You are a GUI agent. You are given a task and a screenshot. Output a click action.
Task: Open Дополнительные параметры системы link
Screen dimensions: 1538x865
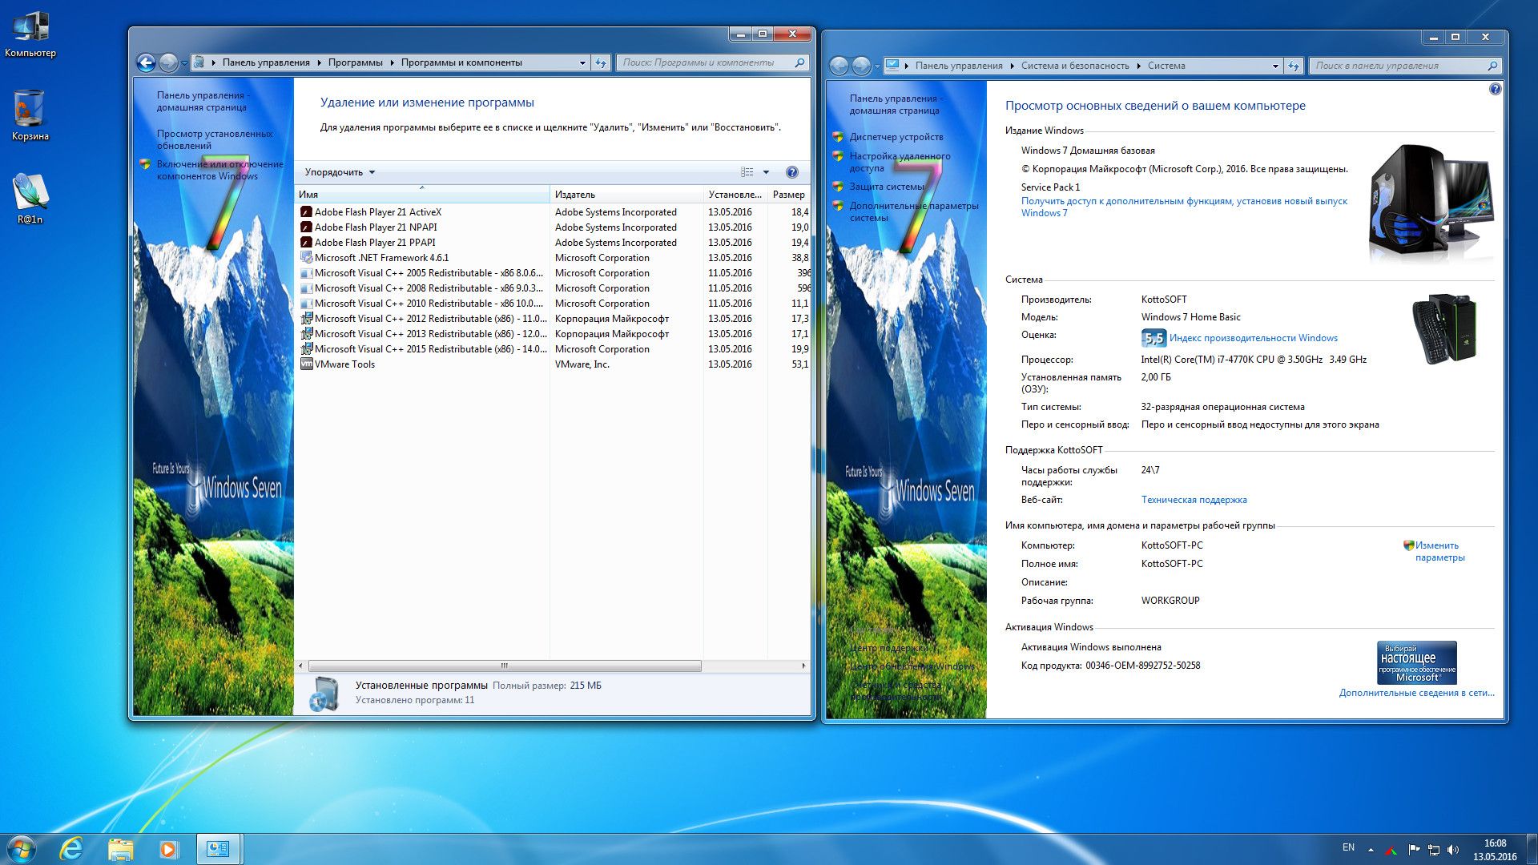914,211
